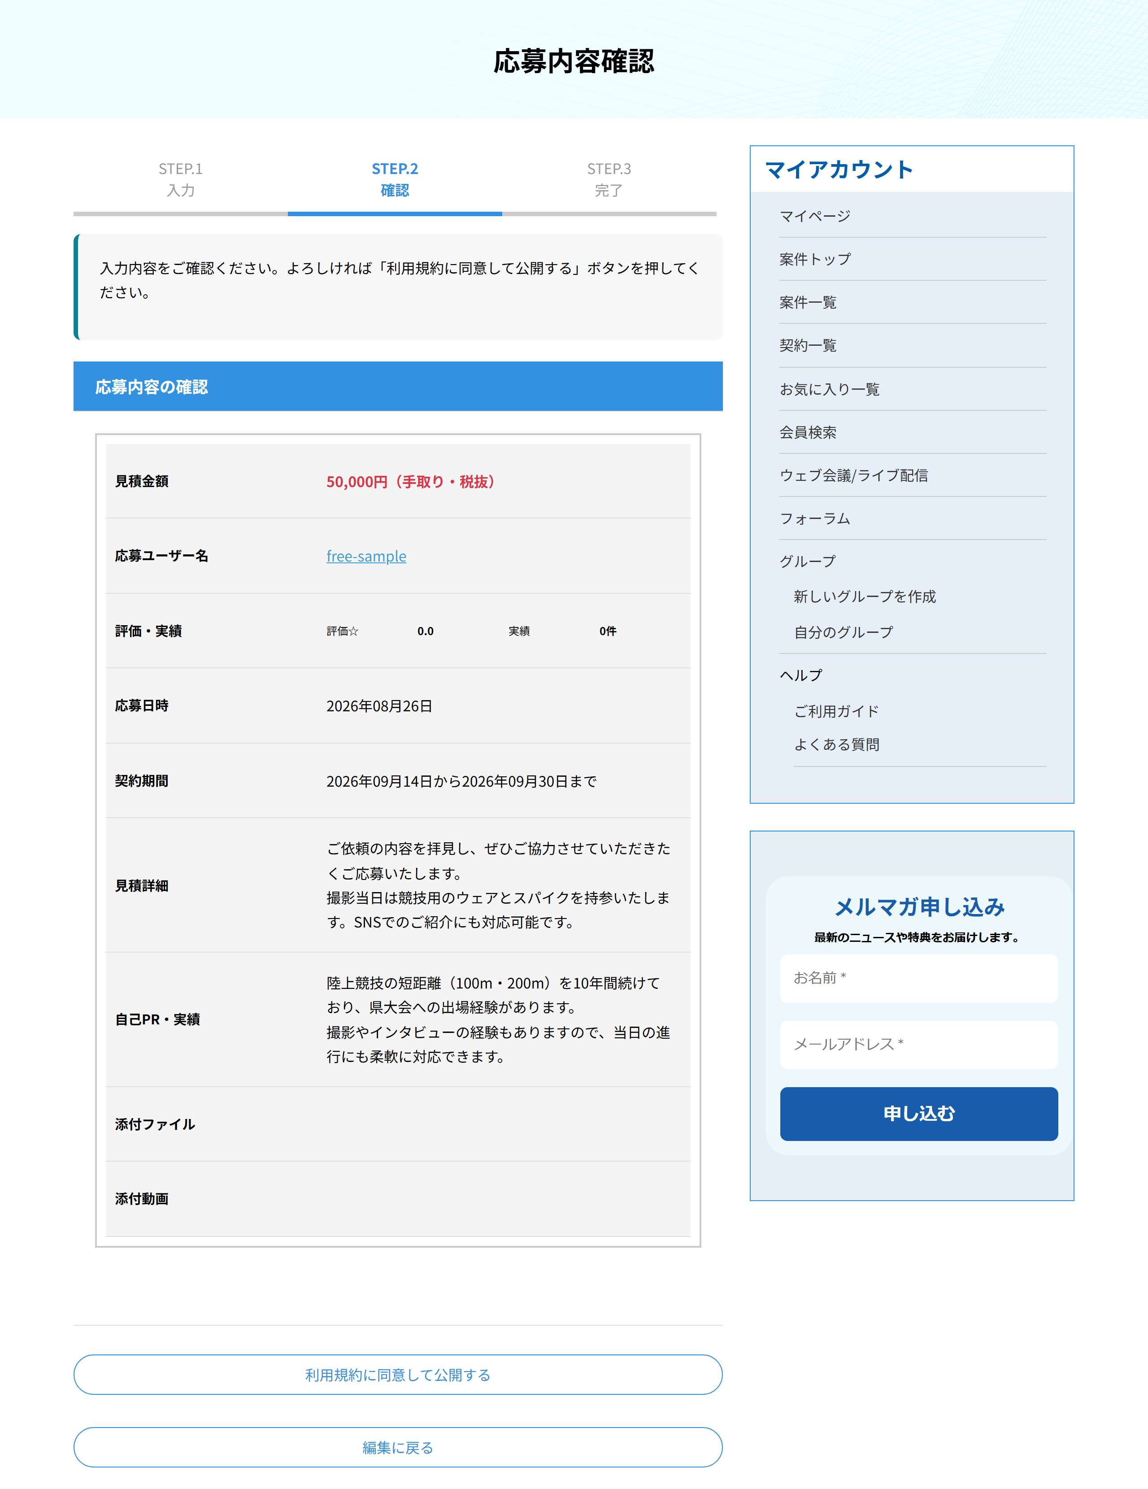The image size is (1148, 1489).
Task: Open ご利用ガイド link
Action: [x=836, y=711]
